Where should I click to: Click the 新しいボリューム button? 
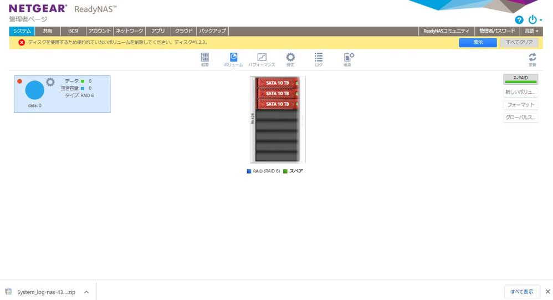coord(520,92)
